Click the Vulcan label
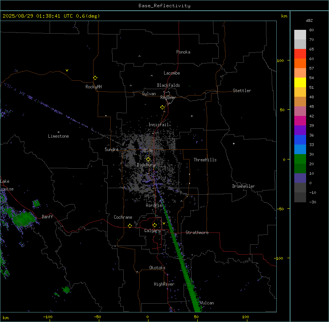329x322 pixels. click(x=207, y=303)
